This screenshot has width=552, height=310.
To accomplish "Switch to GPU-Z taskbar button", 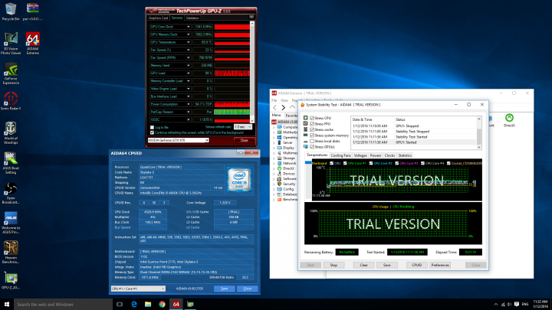I will [190, 305].
